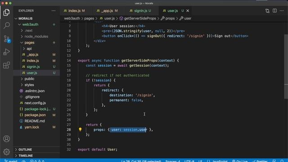Click the Spaces: 4 indentation item
The height and width of the screenshot is (162, 288).
click(x=173, y=161)
